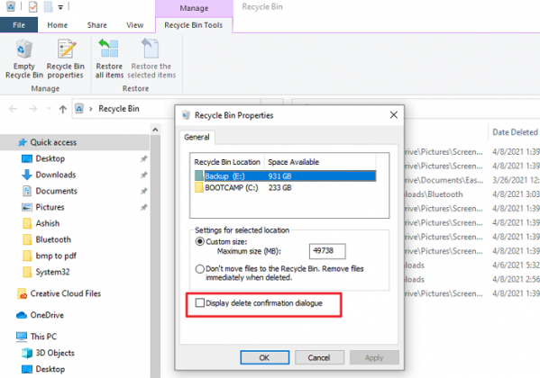Select the Custom size radio button
The width and height of the screenshot is (540, 378).
200,241
